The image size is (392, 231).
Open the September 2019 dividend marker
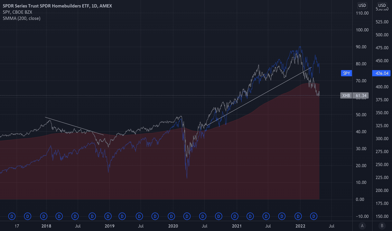click(x=155, y=216)
